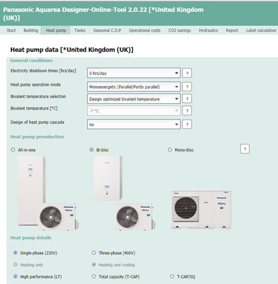The height and width of the screenshot is (284, 278).
Task: Open the disabled Bivalent temperature -7 °C dropdown
Action: click(x=134, y=111)
